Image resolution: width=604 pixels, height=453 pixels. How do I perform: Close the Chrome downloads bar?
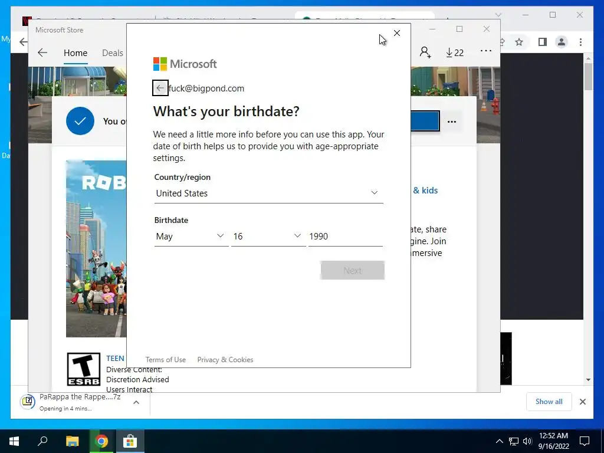tap(582, 402)
